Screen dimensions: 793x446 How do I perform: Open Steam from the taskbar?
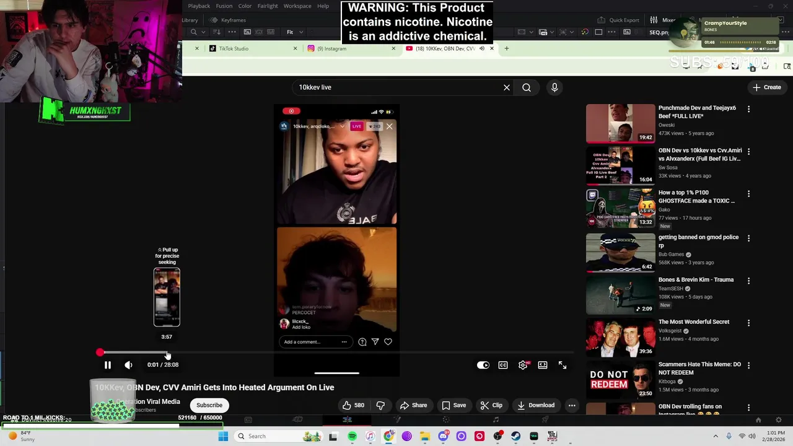pos(515,436)
